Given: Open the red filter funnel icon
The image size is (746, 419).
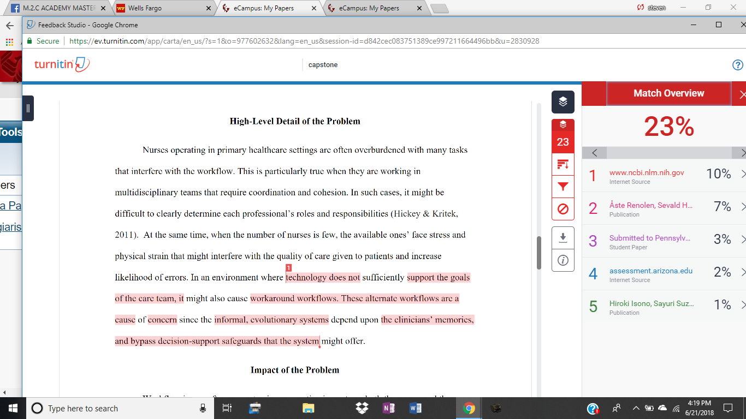Looking at the screenshot, I should click(563, 187).
